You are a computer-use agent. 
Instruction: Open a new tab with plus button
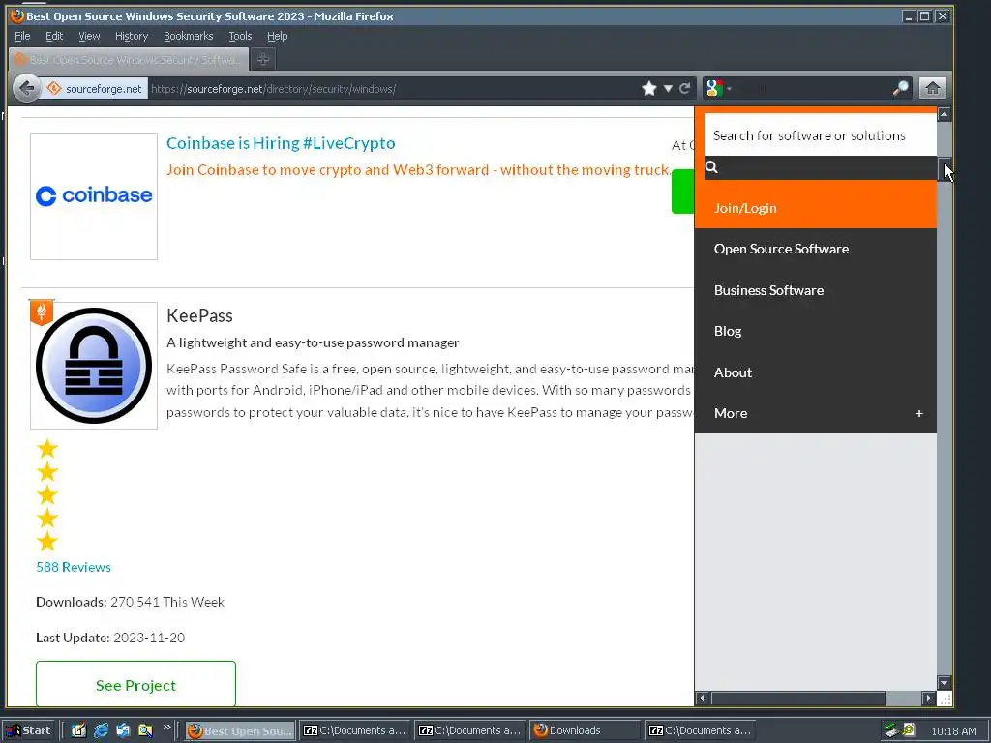(x=263, y=59)
